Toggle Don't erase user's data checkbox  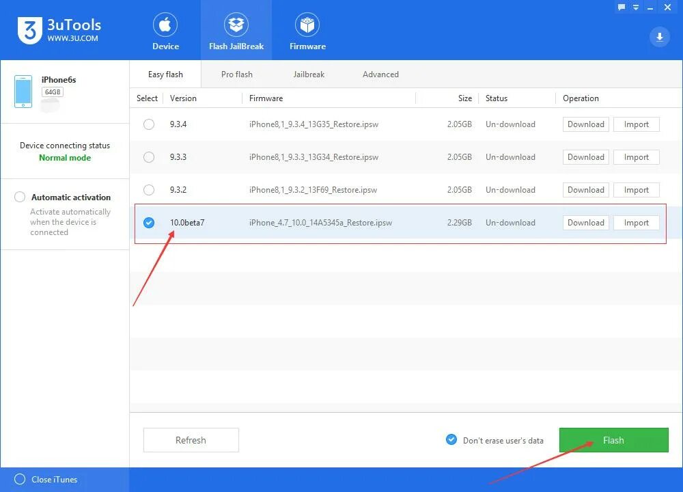click(x=451, y=439)
